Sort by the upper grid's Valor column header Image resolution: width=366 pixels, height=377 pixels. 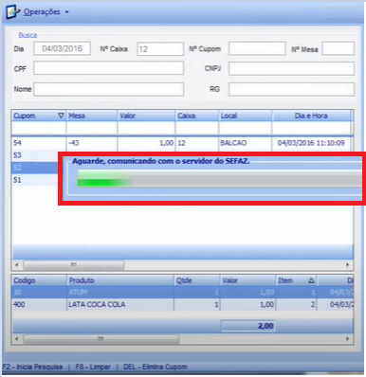pyautogui.click(x=146, y=116)
